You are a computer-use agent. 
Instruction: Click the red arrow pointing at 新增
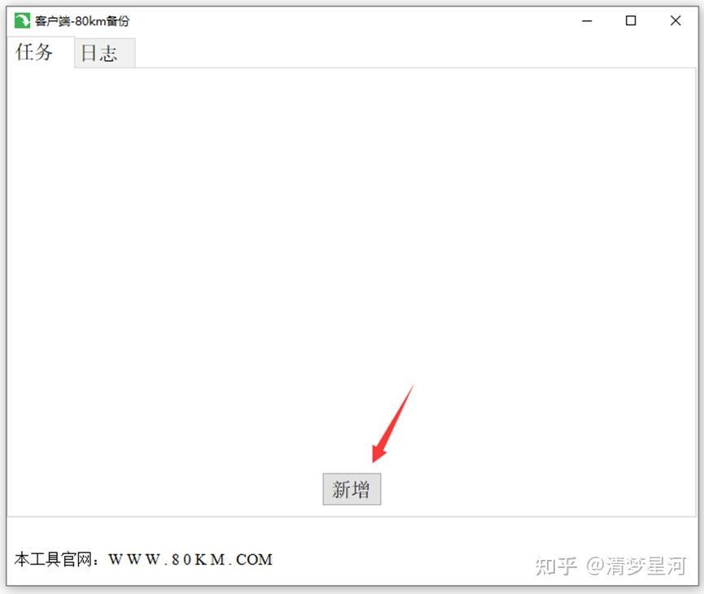(x=392, y=424)
